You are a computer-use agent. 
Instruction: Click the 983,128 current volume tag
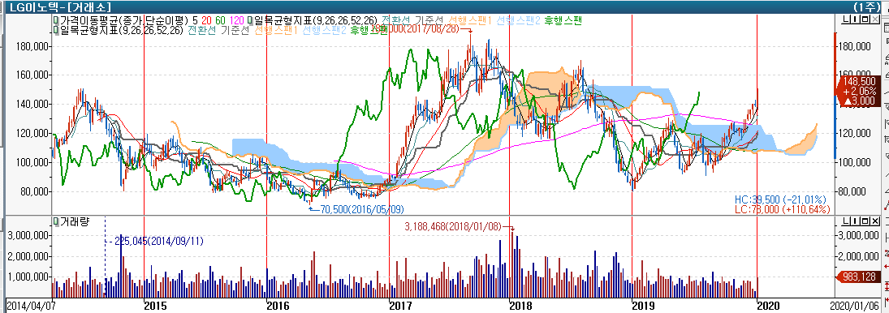(858, 276)
